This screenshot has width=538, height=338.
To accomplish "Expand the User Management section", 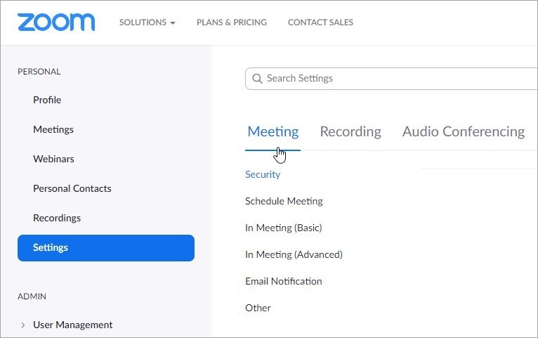I will [x=22, y=325].
